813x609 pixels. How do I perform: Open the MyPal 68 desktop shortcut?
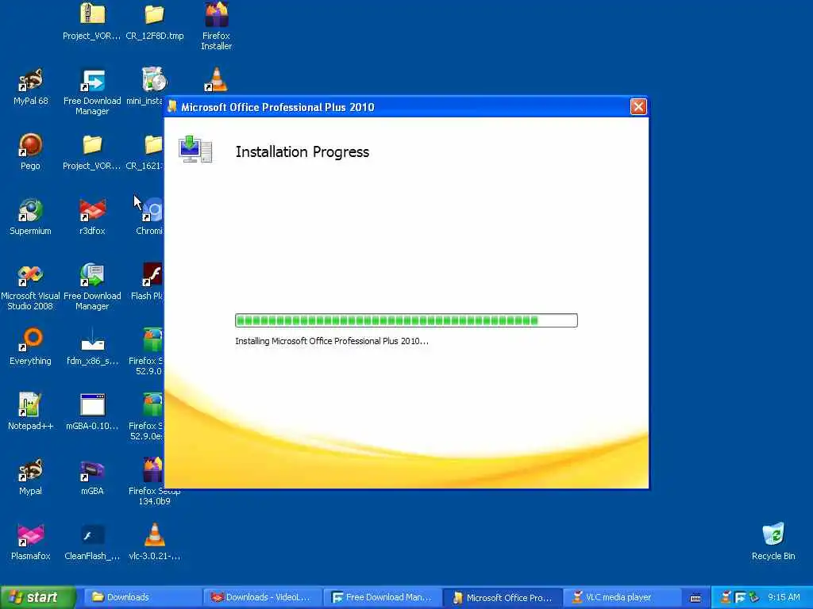click(31, 81)
